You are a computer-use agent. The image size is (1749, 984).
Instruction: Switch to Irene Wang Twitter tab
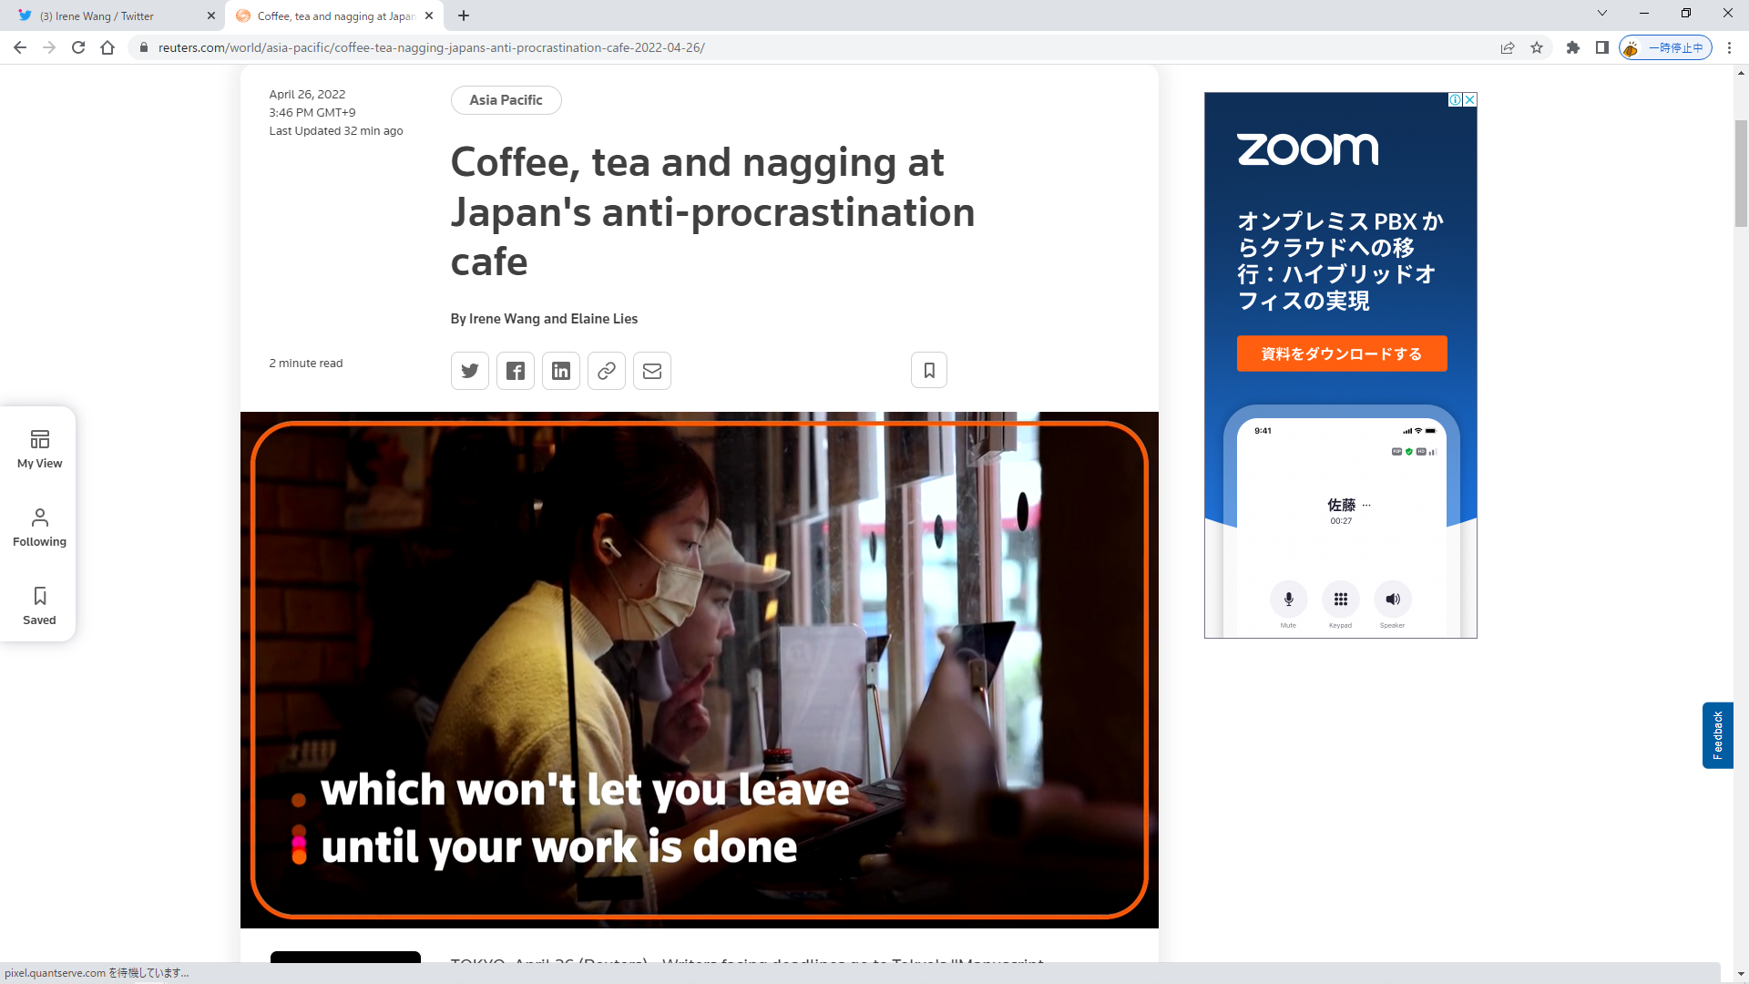(109, 15)
